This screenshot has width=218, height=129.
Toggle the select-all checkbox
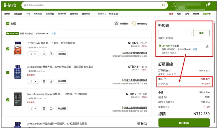8,24
